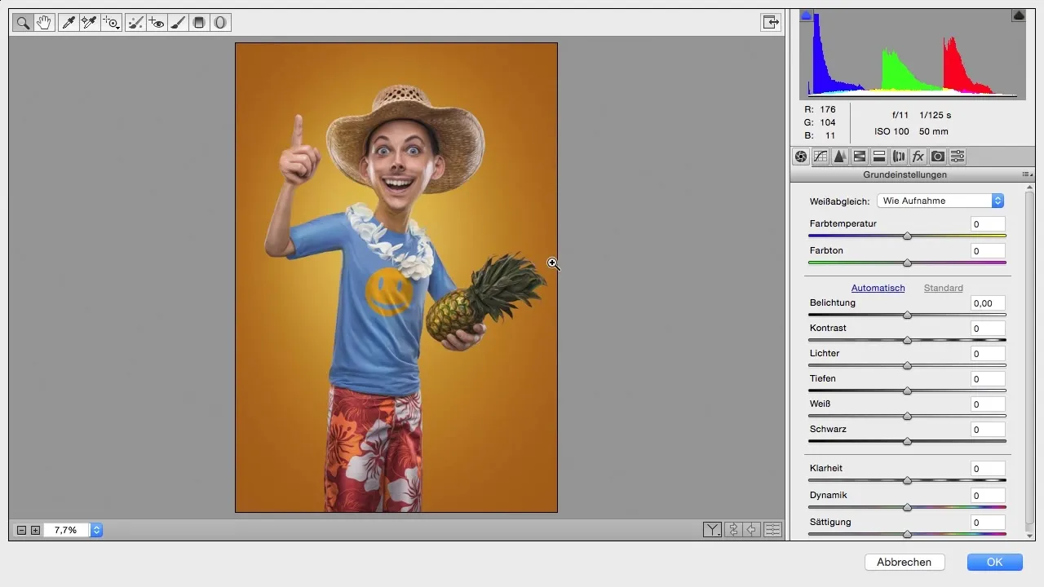Focus the Klarheit value field
The image size is (1044, 587).
click(x=988, y=469)
